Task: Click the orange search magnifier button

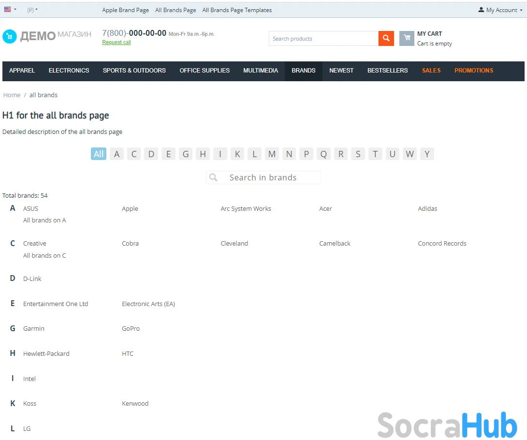Action: pyautogui.click(x=386, y=38)
